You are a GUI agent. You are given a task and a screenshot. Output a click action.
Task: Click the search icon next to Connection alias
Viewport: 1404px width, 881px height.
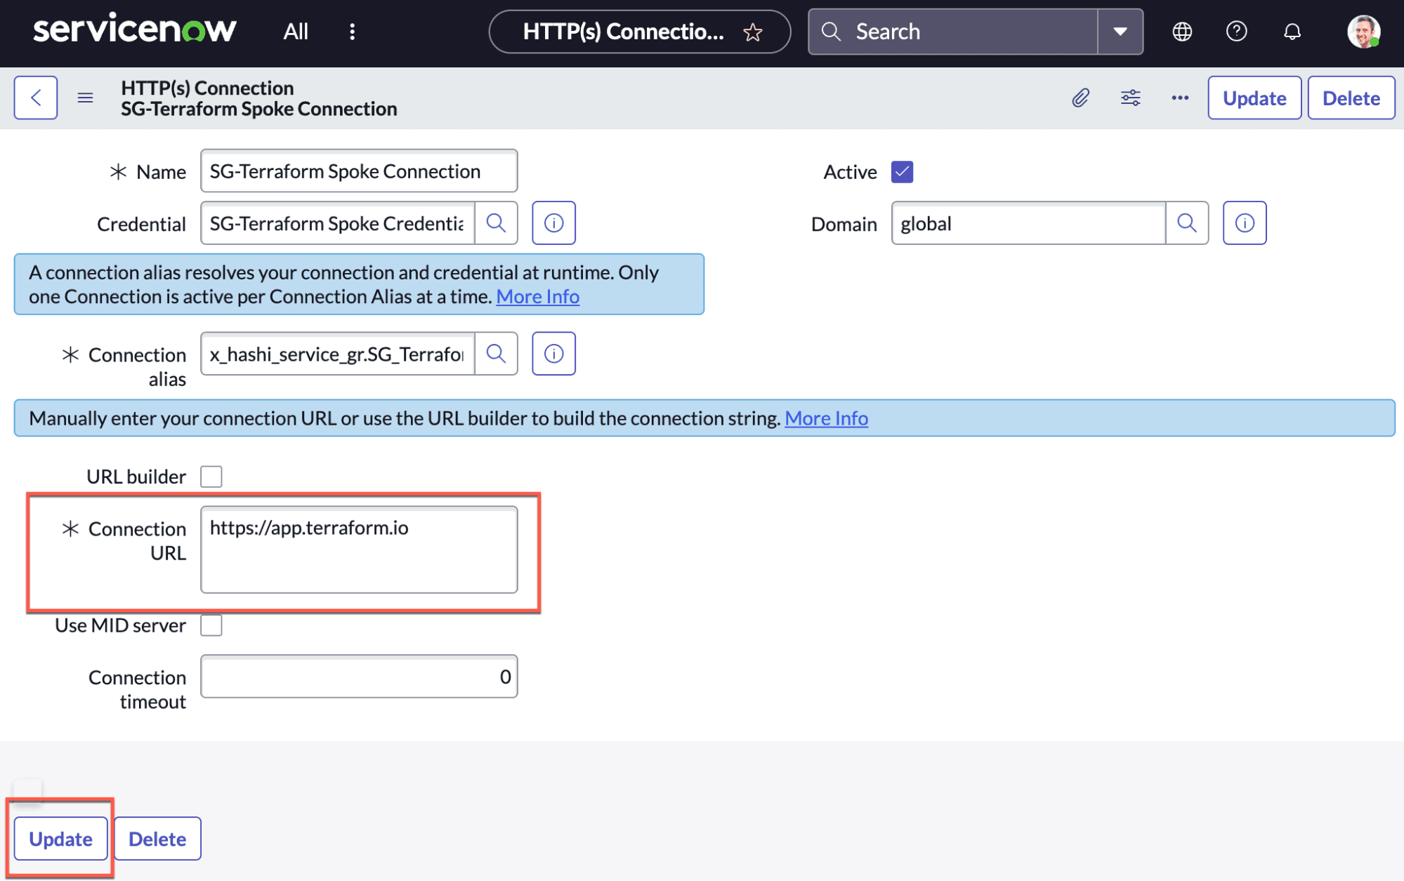(497, 353)
